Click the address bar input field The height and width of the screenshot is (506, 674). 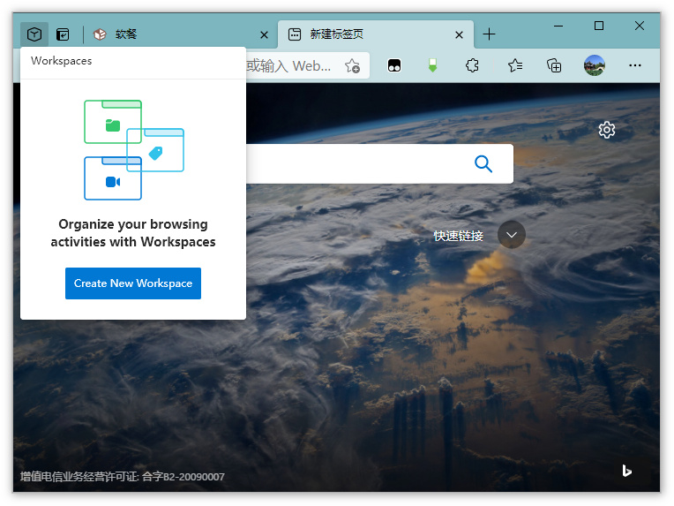[291, 65]
